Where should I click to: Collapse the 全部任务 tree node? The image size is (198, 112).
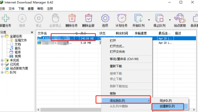tap(2, 36)
